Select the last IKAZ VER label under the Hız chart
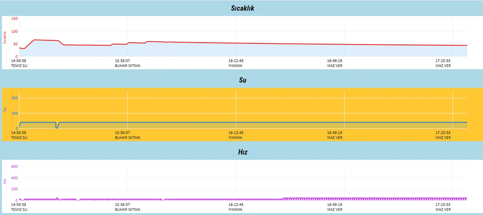483x215 pixels. click(x=443, y=209)
